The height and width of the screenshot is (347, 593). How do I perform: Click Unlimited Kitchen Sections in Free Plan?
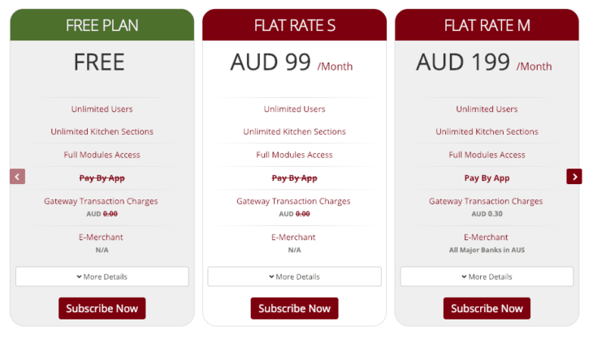point(102,131)
